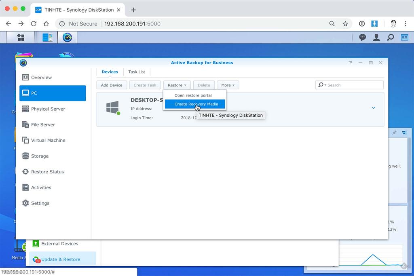
Task: Open DSM notifications speech bubble icon
Action: point(362,38)
